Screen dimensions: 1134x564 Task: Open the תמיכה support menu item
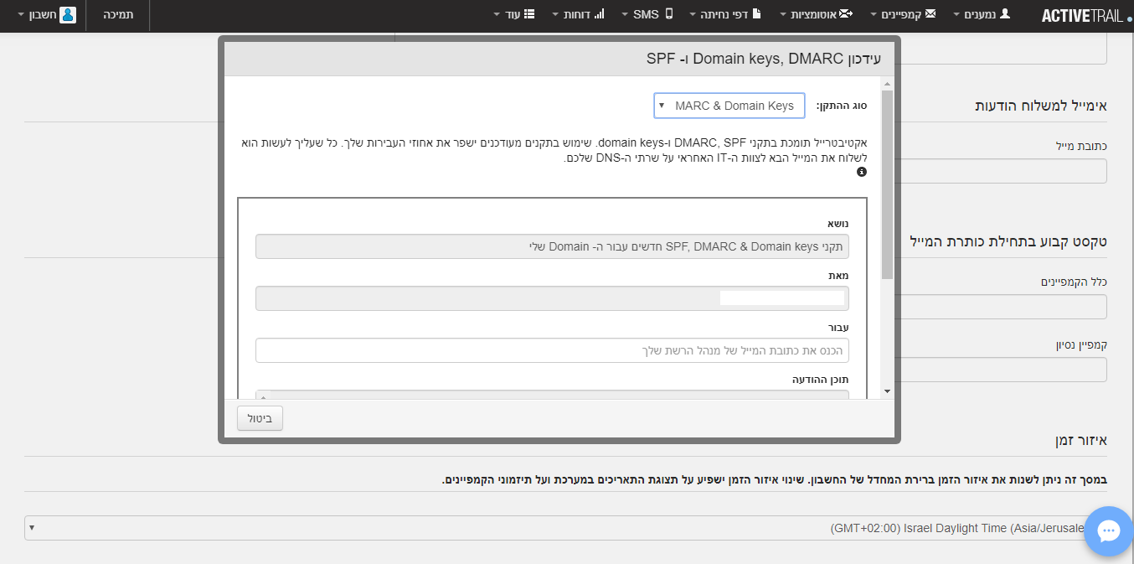118,15
